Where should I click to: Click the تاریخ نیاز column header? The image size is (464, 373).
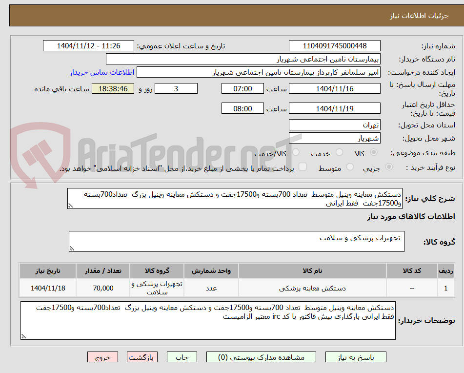click(x=48, y=271)
